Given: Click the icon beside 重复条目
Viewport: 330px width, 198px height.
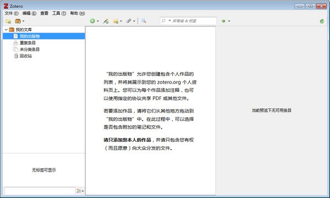Looking at the screenshot, I should point(15,43).
